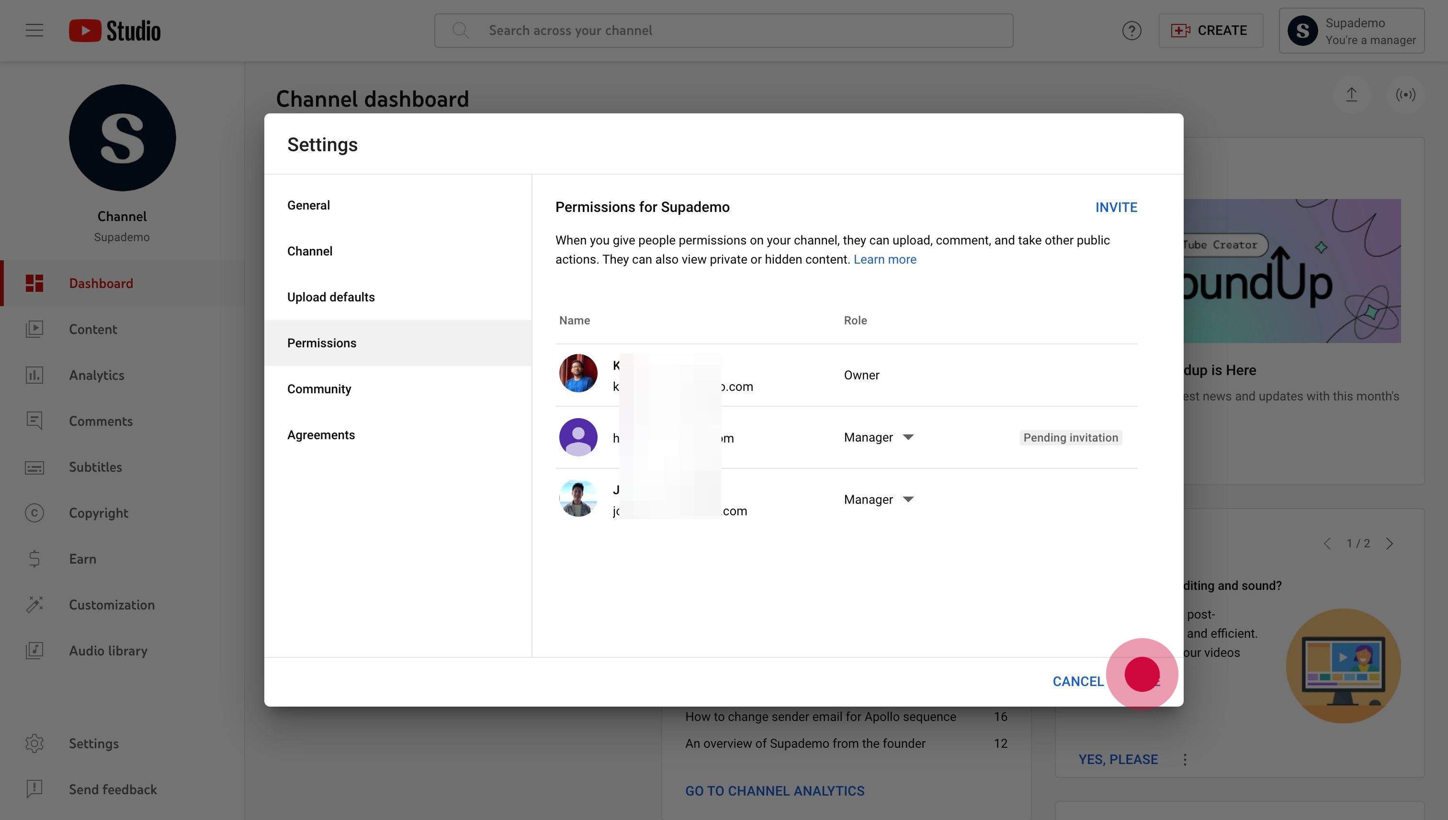The image size is (1448, 820).
Task: Click the search across your channel field
Action: pyautogui.click(x=724, y=31)
